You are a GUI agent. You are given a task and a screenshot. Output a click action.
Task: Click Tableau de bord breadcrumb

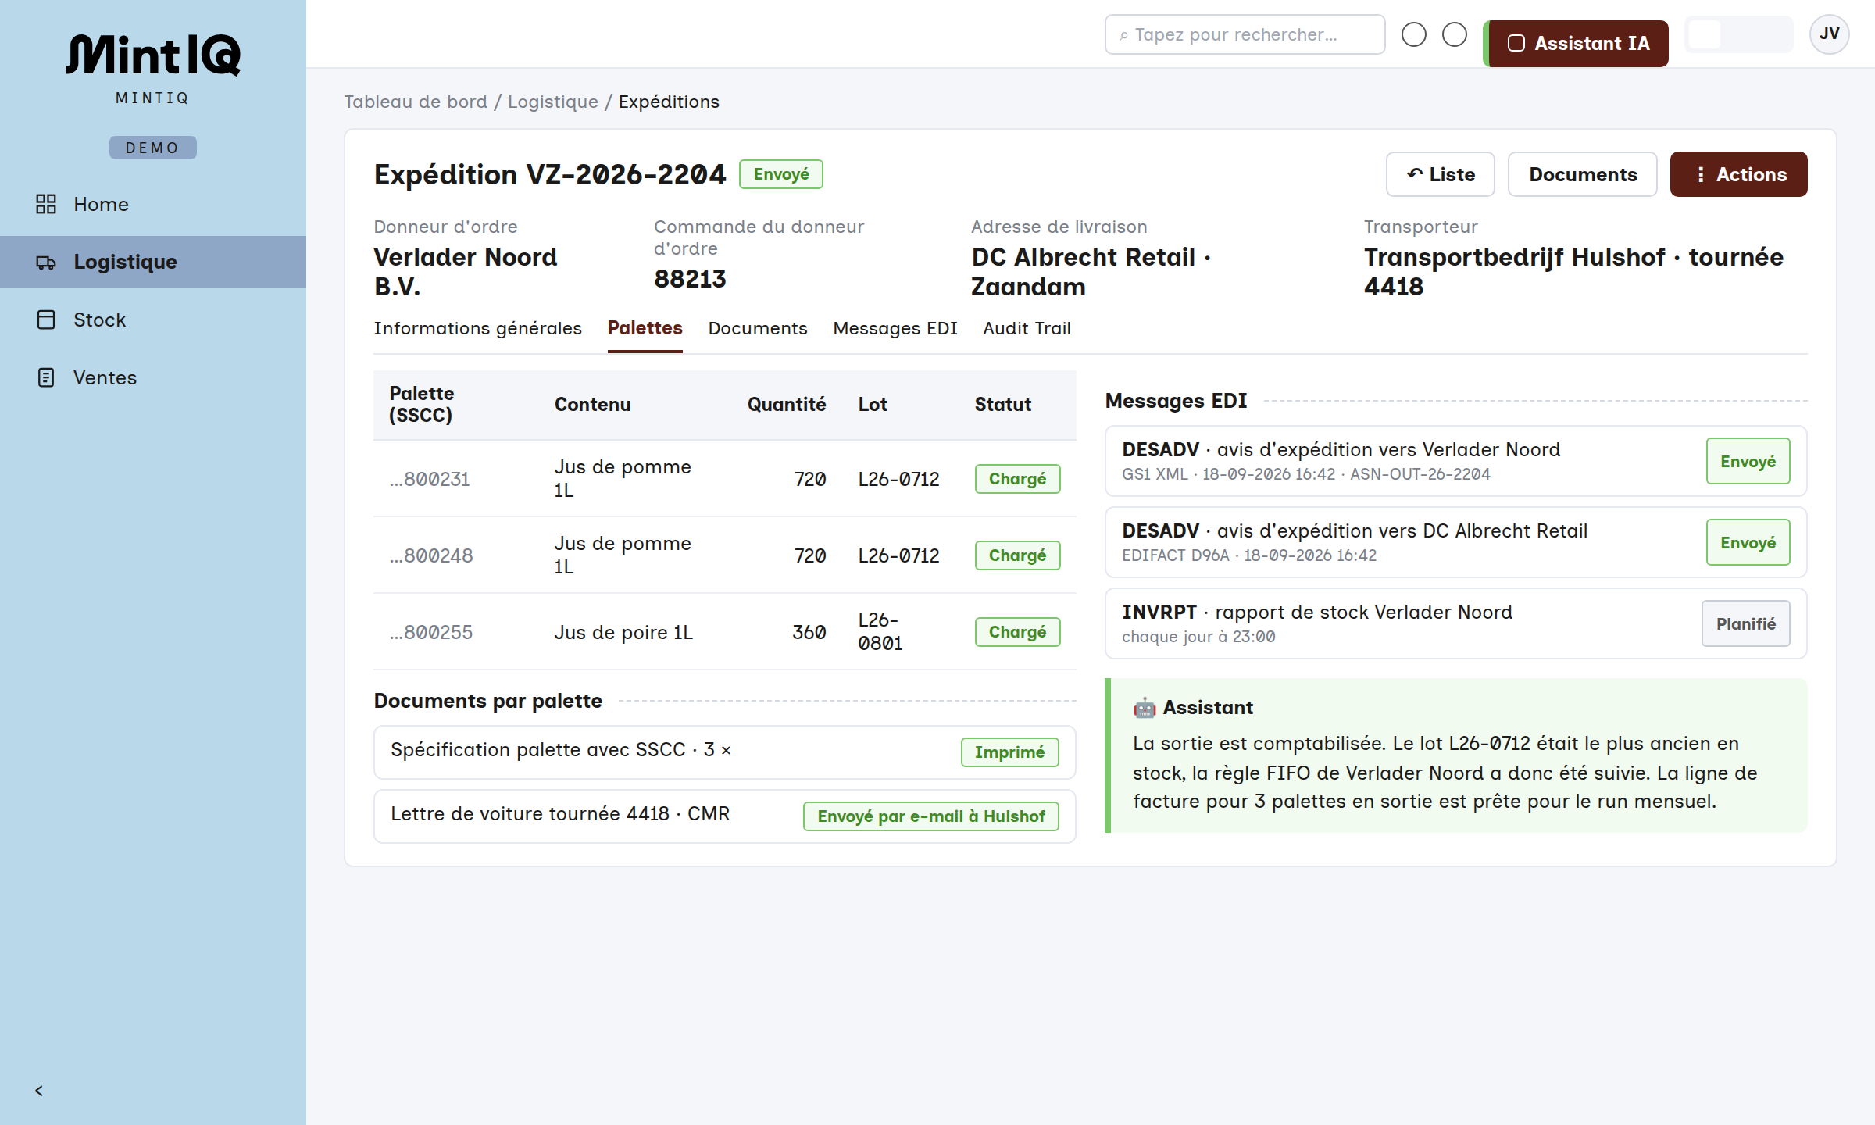pos(416,102)
